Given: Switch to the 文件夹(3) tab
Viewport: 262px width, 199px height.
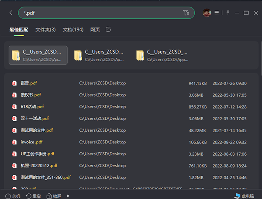Looking at the screenshot, I should [x=45, y=30].
